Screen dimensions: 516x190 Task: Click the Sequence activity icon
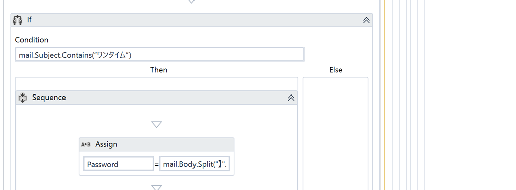tap(22, 98)
